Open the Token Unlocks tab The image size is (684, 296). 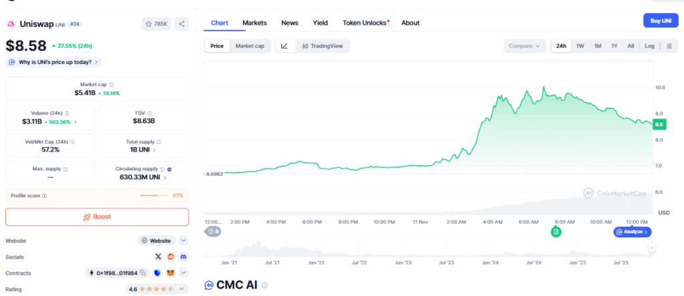(x=365, y=23)
